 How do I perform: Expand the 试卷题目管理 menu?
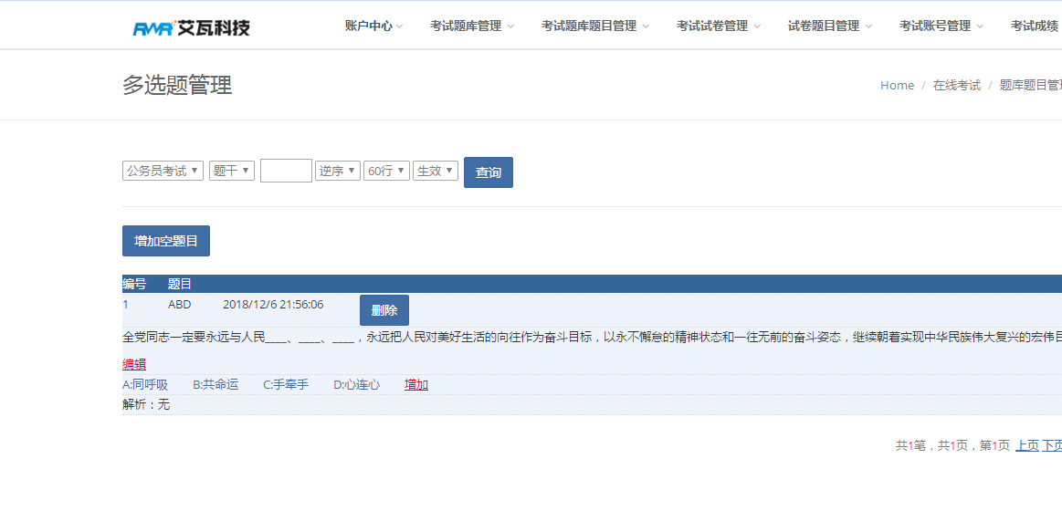[x=830, y=26]
